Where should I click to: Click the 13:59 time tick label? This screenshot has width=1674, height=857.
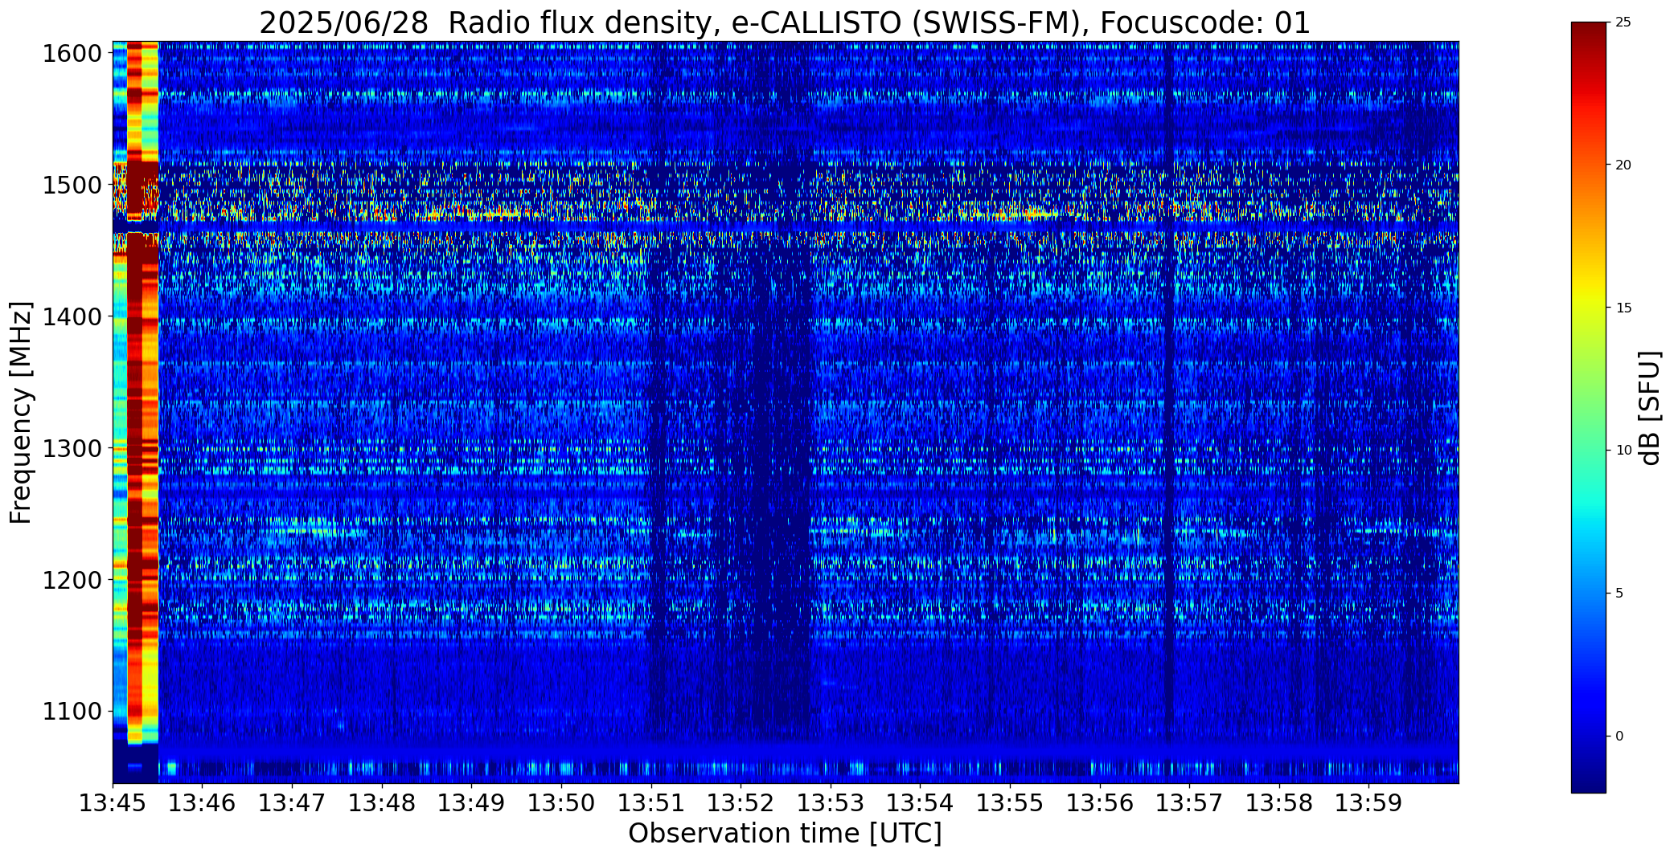coord(1370,803)
